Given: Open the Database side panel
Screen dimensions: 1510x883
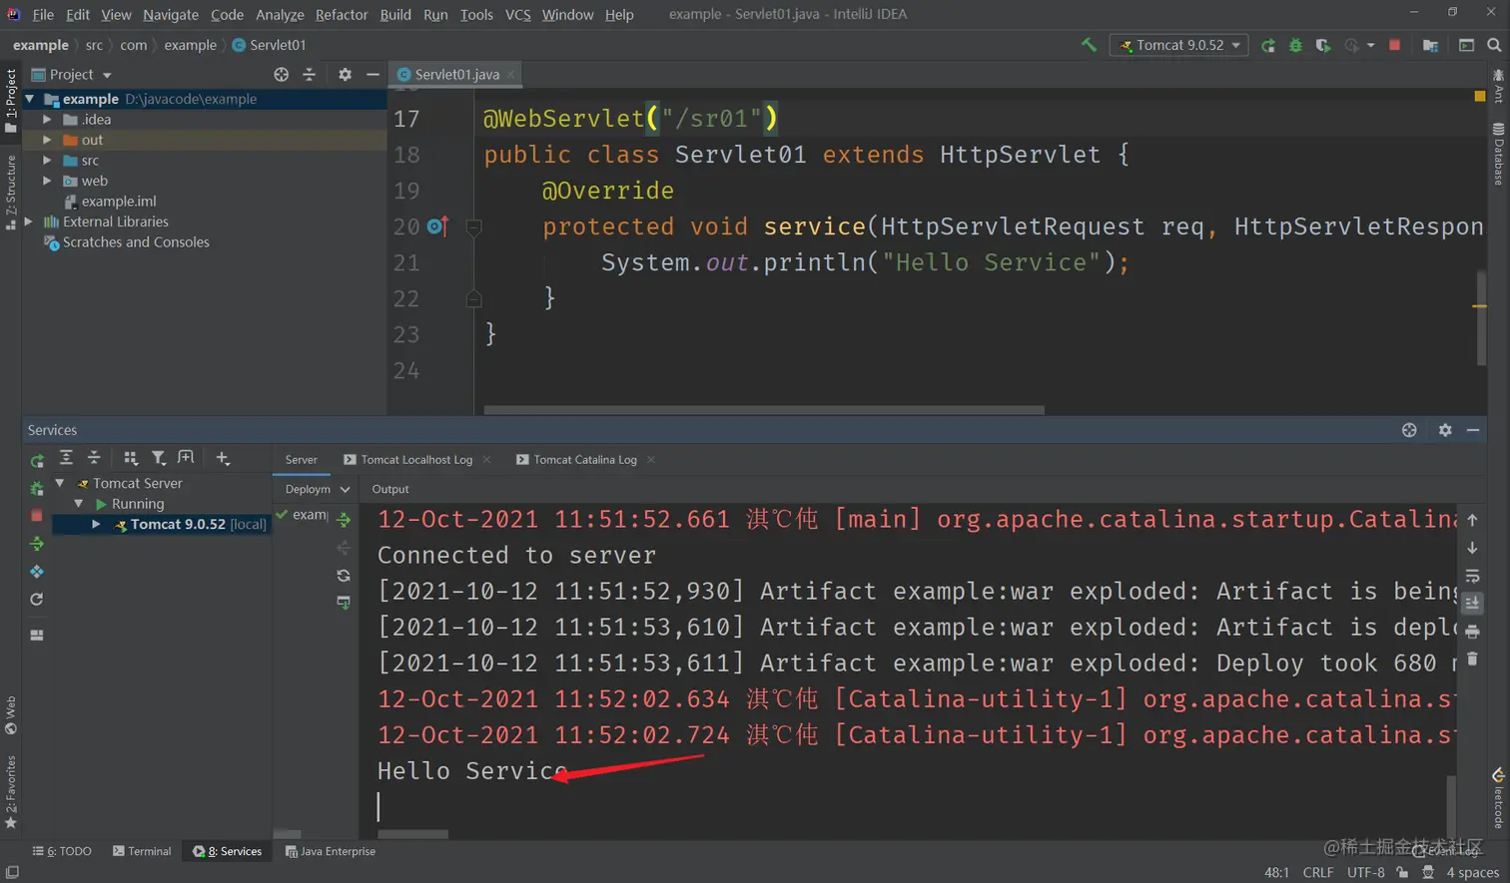Looking at the screenshot, I should coord(1498,154).
